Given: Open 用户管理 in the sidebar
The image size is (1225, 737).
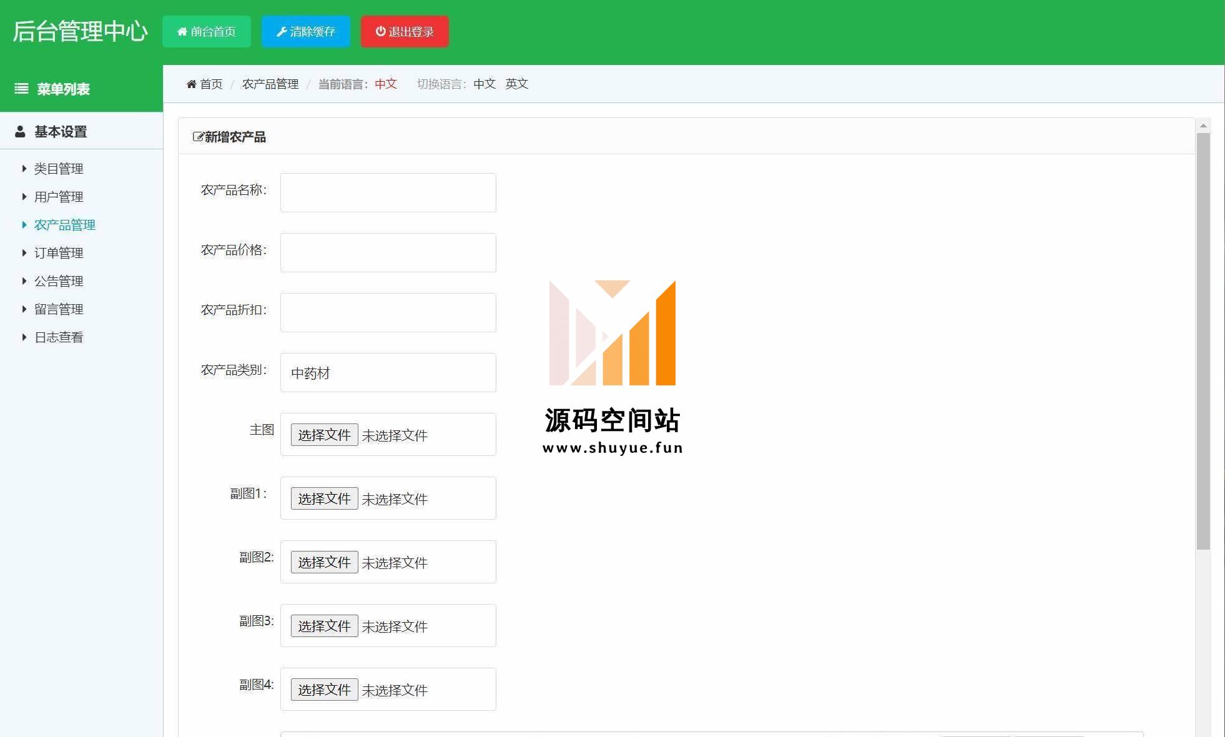Looking at the screenshot, I should 59,197.
